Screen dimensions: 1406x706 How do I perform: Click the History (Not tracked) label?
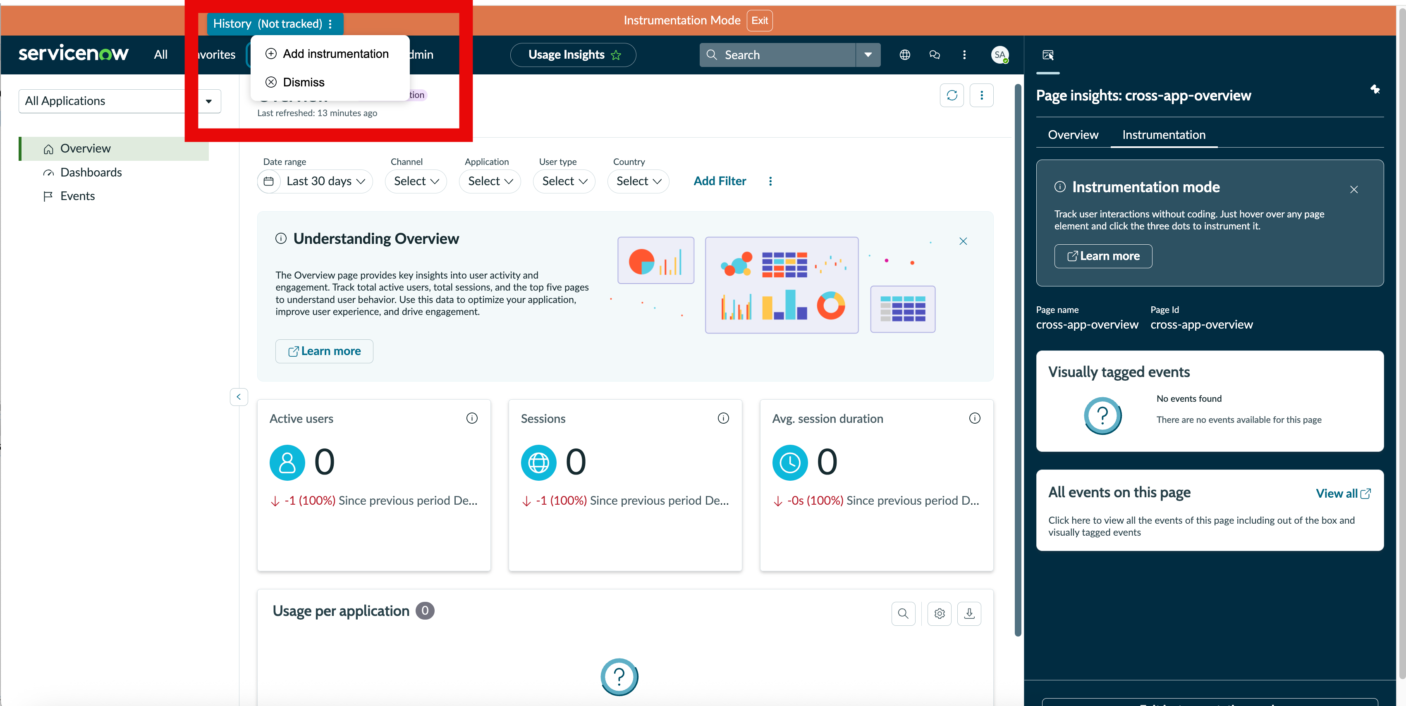268,24
